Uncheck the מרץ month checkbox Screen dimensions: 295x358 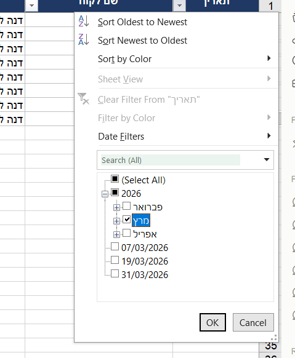tap(126, 219)
